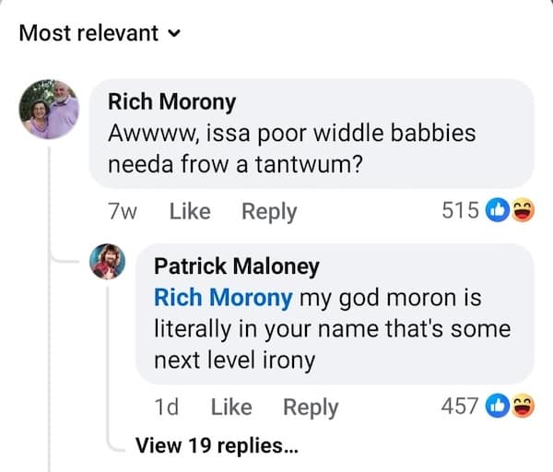The image size is (553, 472).
Task: Click the laughing emoji reaction beside 515
Action: 523,211
